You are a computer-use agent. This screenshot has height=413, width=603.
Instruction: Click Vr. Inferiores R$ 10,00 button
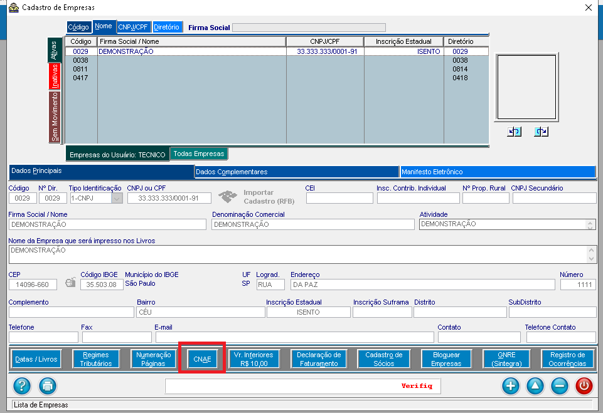[x=254, y=359]
